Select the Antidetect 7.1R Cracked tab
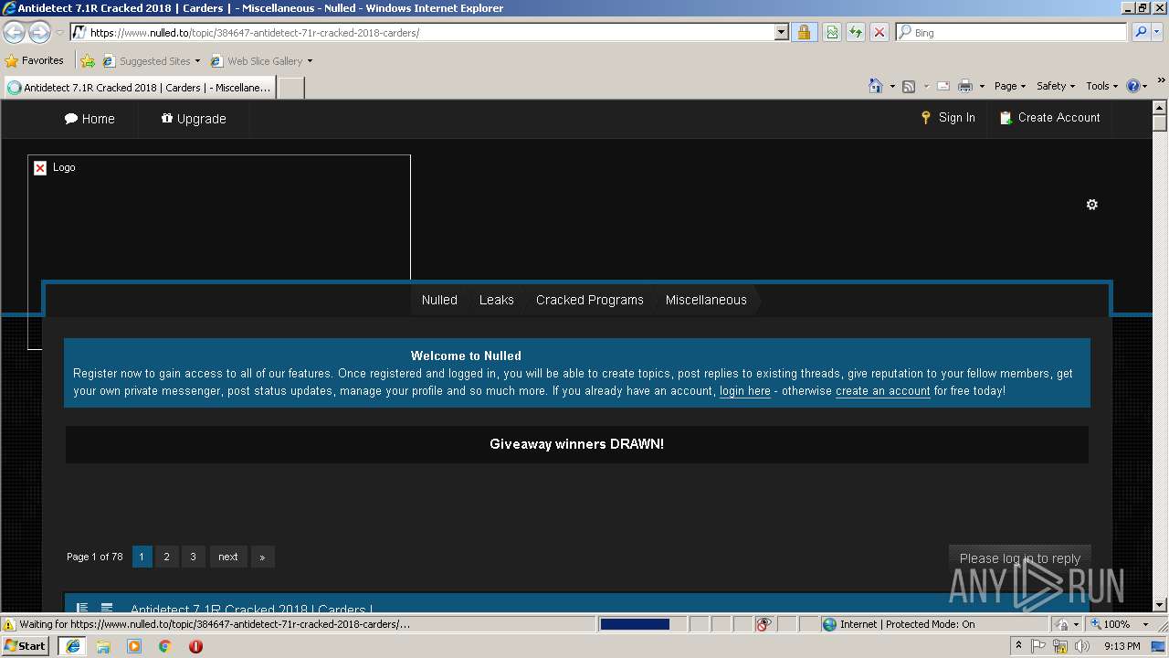 pos(140,88)
